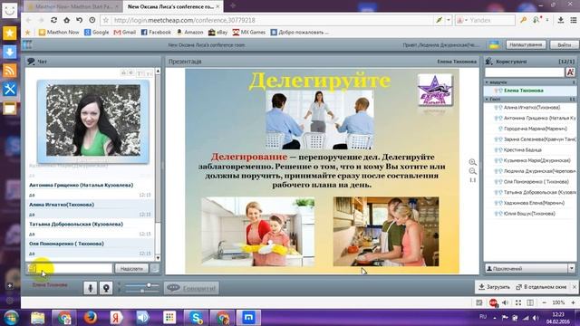Select Елена Тихонова in presenters list

pyautogui.click(x=530, y=91)
